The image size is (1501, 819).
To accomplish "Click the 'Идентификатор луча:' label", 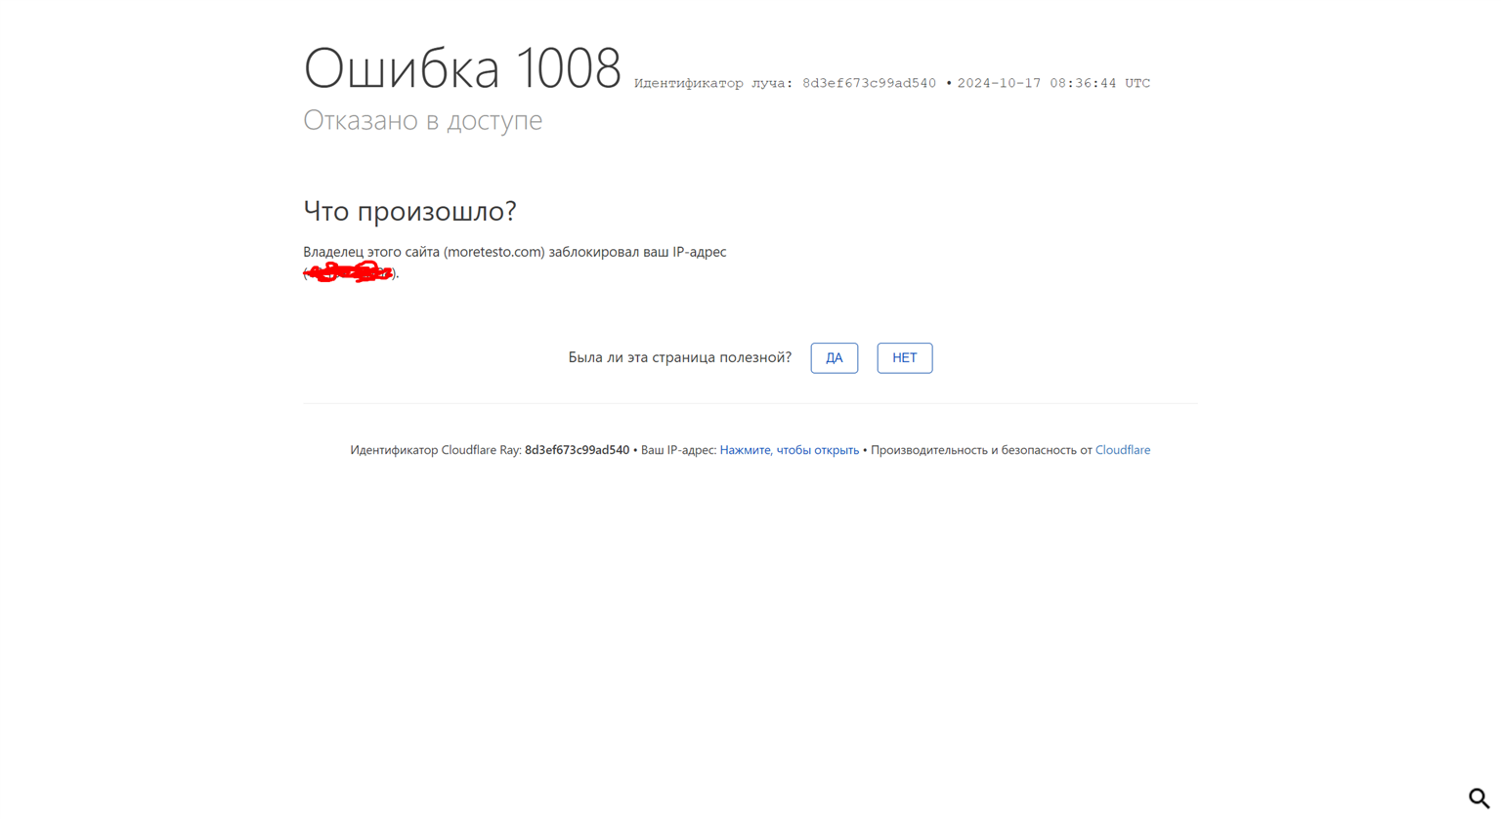I will (x=713, y=84).
